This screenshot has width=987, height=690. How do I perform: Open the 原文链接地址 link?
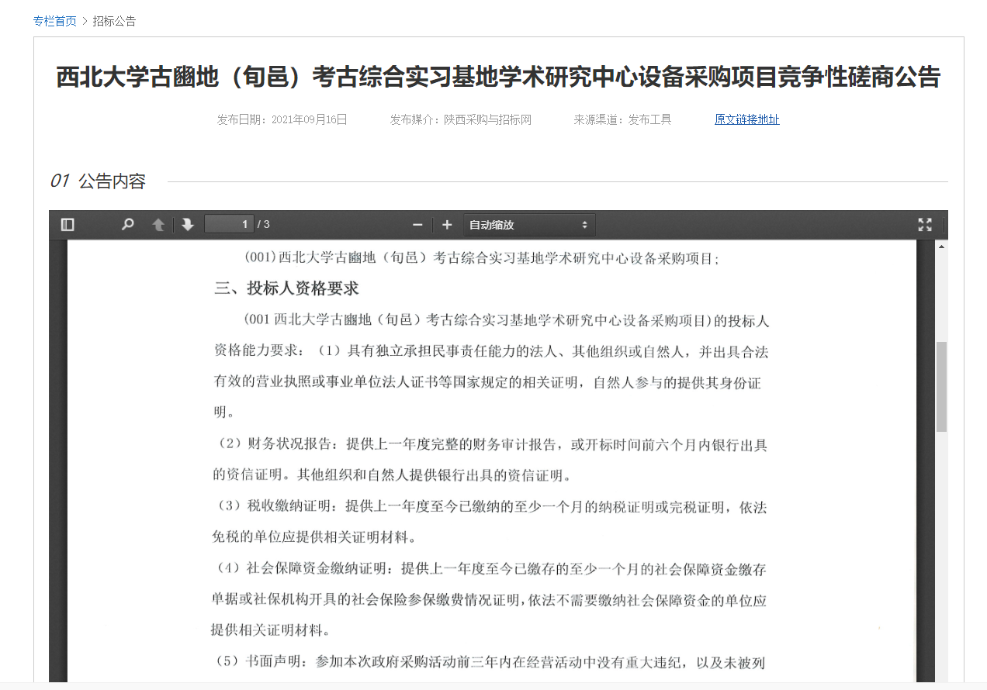746,119
